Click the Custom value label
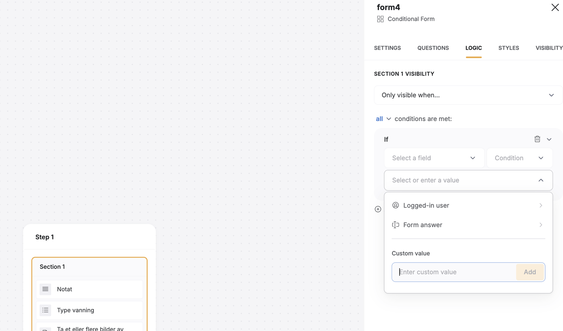Screen dimensions: 563x331 (410, 253)
